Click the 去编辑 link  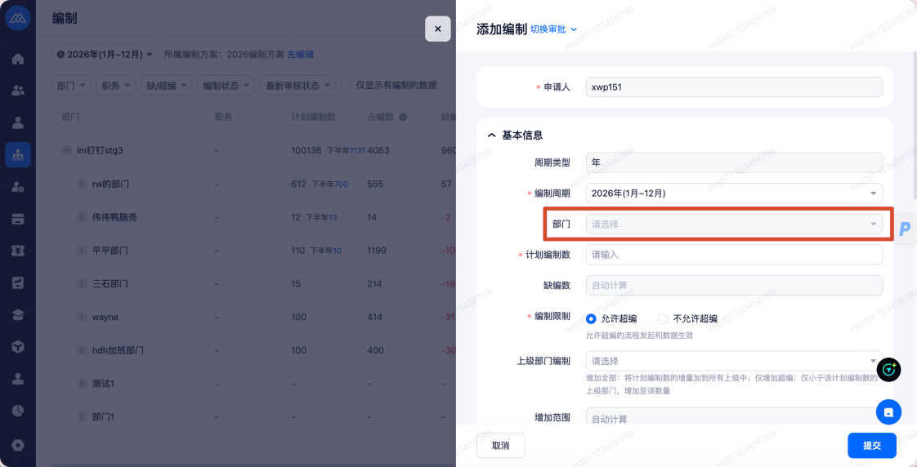300,55
